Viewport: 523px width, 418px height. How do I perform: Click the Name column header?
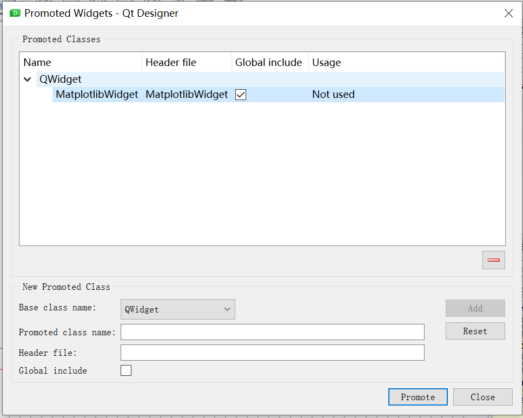[x=81, y=62]
